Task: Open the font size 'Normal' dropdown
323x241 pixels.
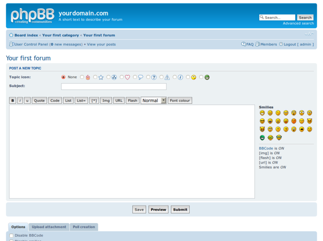Action: [153, 100]
